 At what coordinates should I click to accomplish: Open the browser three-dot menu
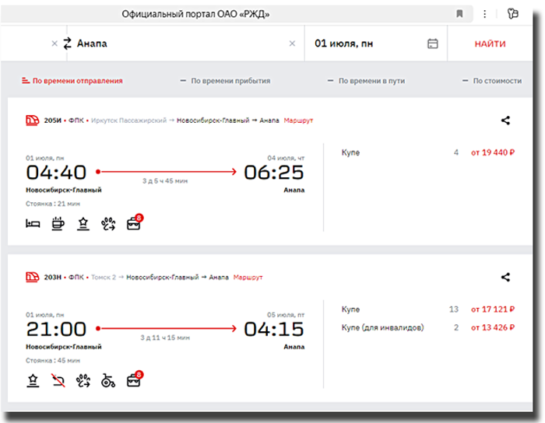(x=484, y=14)
